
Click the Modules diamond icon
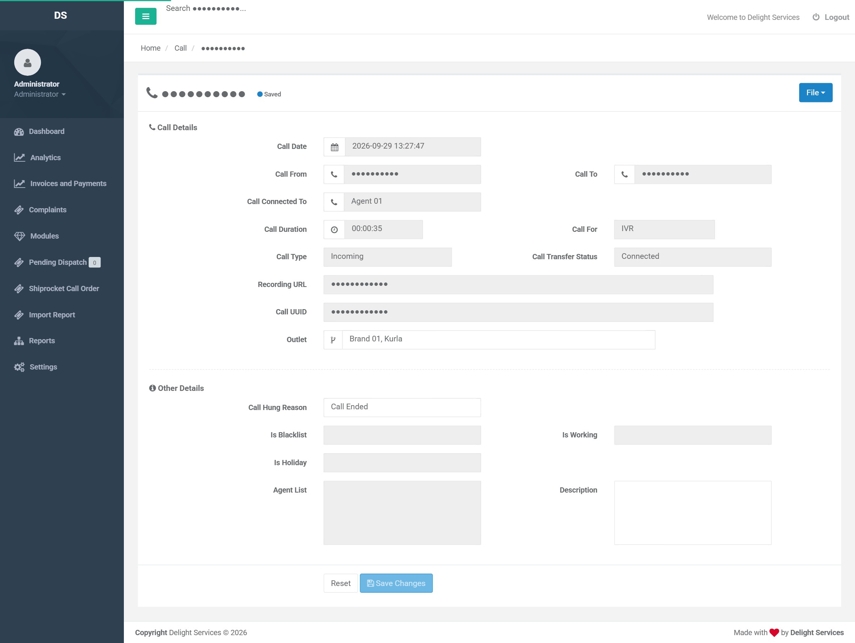[19, 236]
